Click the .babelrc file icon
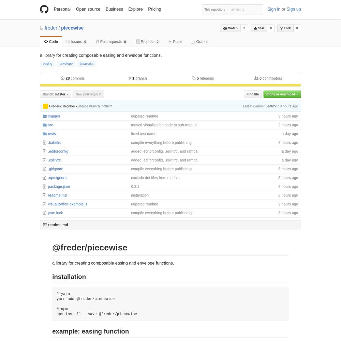341x341 pixels. click(x=45, y=143)
